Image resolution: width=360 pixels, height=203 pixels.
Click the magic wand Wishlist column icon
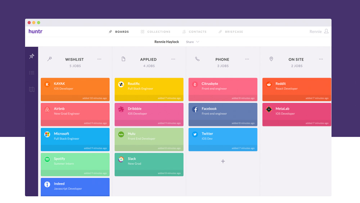(50, 59)
